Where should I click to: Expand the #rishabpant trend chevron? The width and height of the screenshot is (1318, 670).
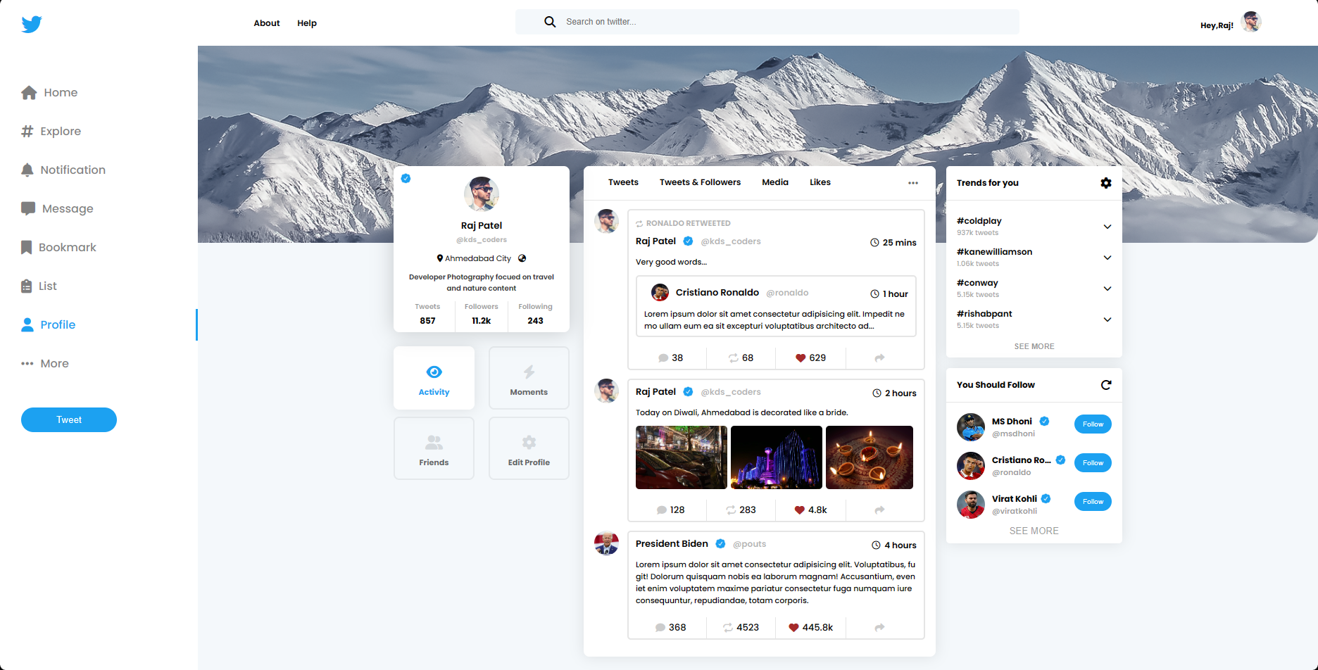(1107, 320)
